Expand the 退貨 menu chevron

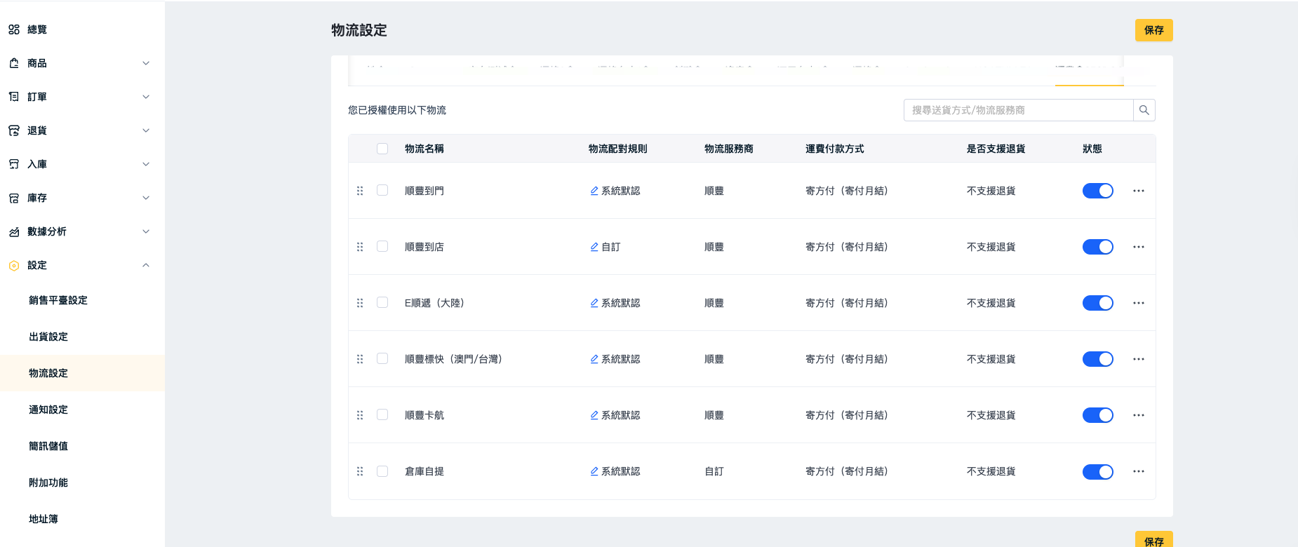(x=146, y=130)
